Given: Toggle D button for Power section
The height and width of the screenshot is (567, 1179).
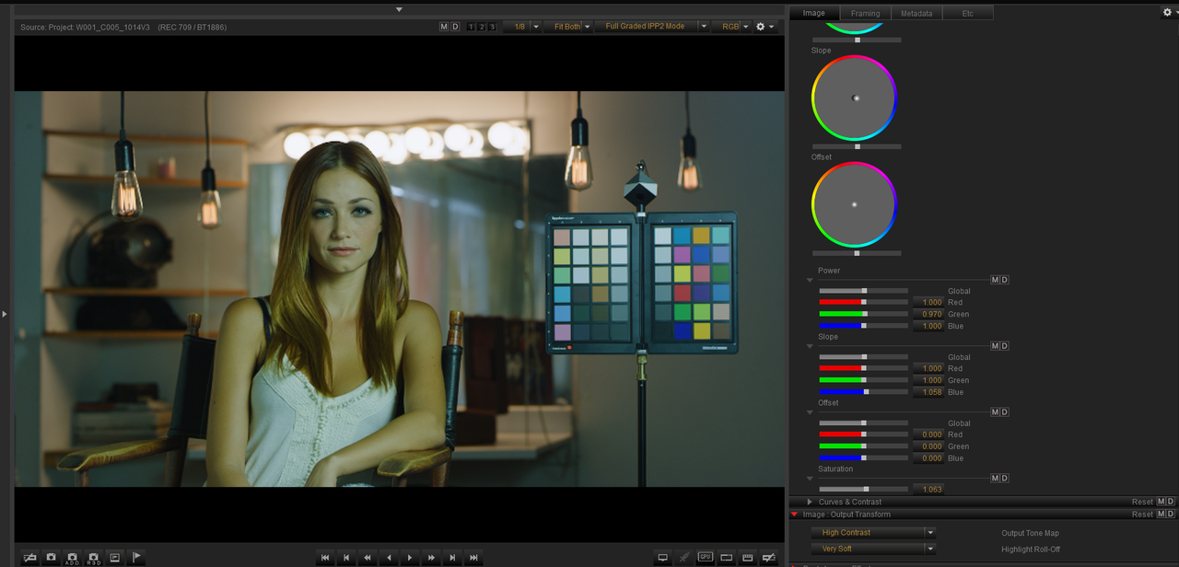Looking at the screenshot, I should point(1004,280).
